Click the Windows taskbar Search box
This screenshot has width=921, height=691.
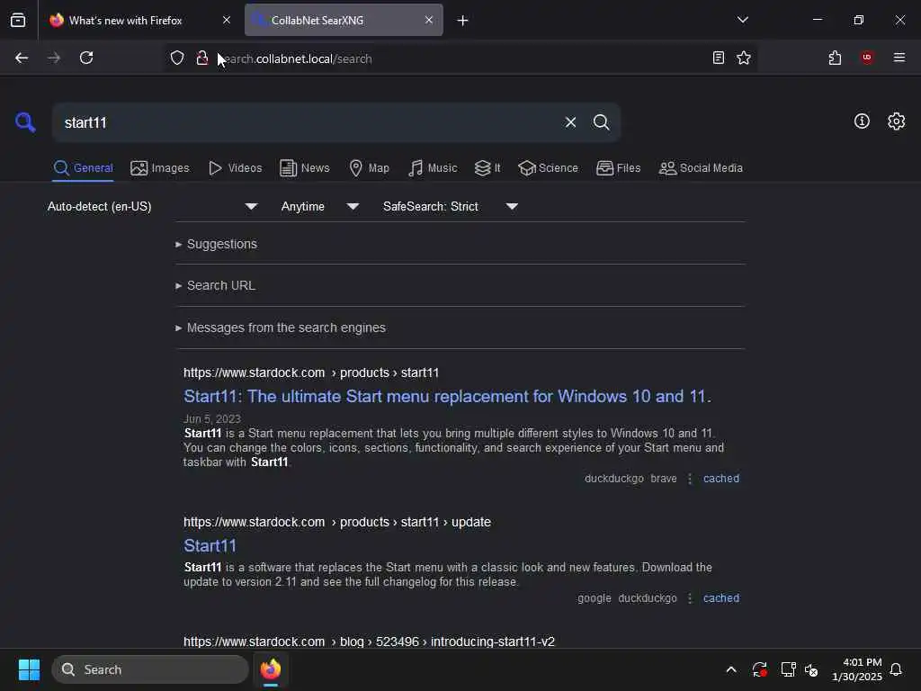click(x=150, y=669)
